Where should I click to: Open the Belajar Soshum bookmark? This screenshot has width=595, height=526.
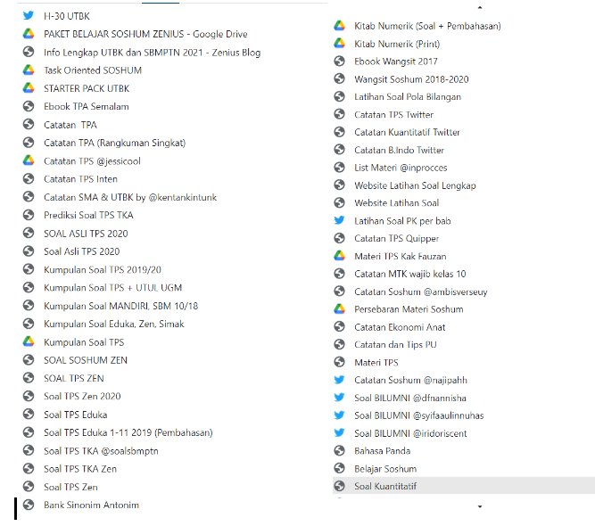point(385,469)
